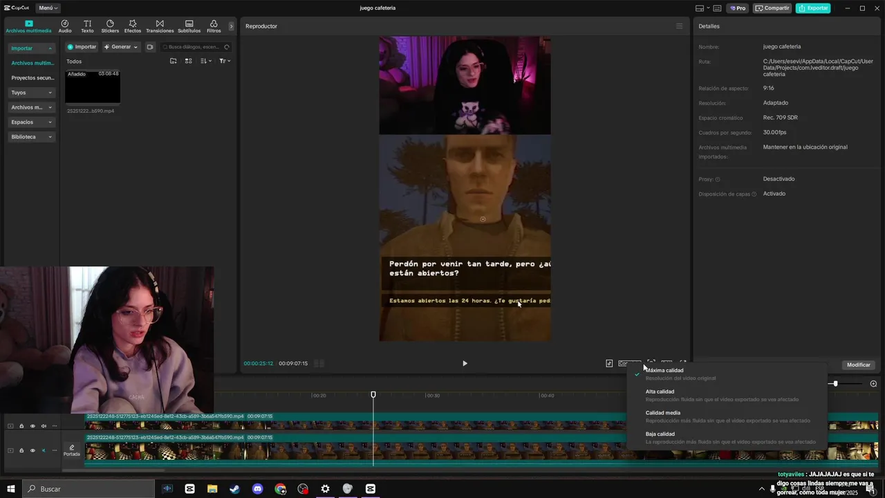Select the upper timeline video clip

coord(481,422)
